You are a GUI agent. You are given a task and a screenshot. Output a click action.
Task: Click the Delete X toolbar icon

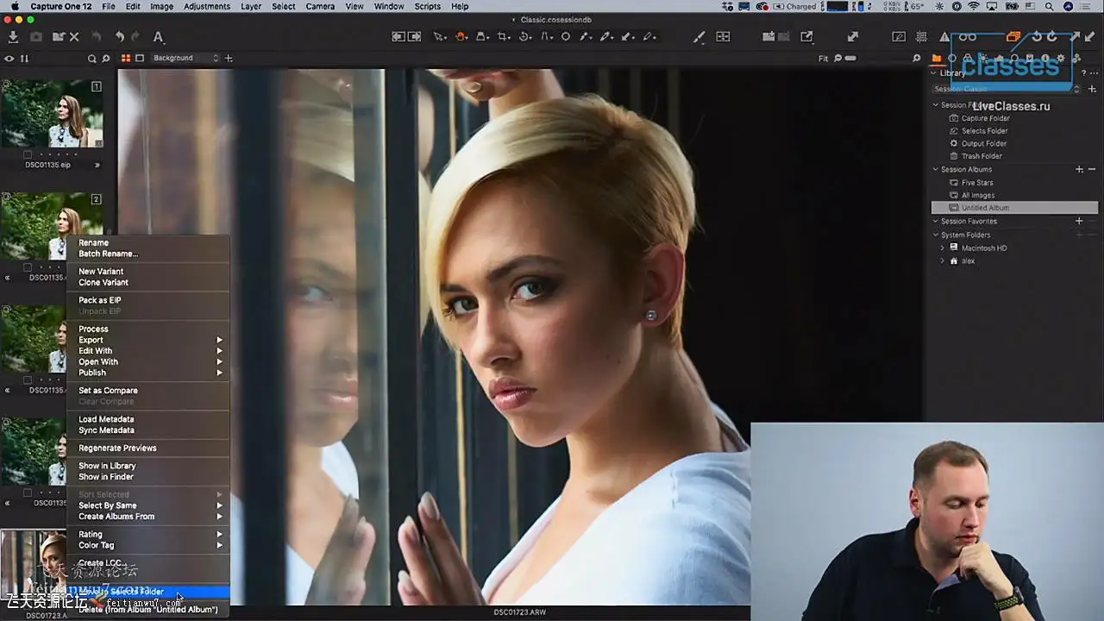pyautogui.click(x=75, y=37)
